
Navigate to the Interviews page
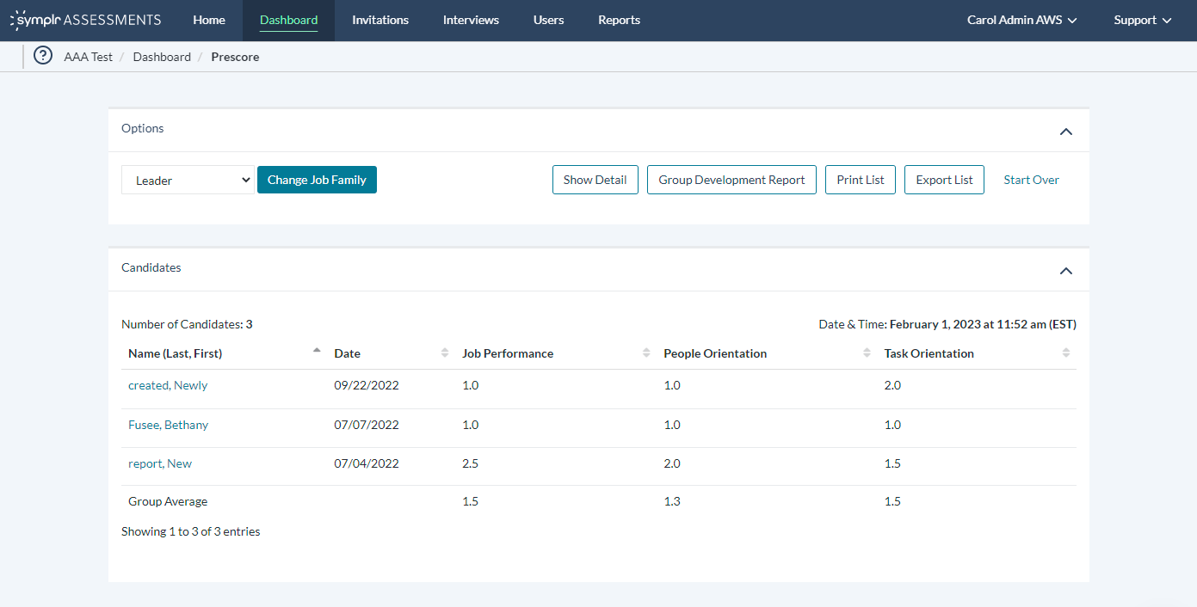(x=471, y=20)
